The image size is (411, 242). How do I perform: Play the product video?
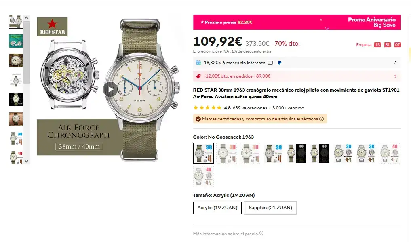(x=110, y=89)
